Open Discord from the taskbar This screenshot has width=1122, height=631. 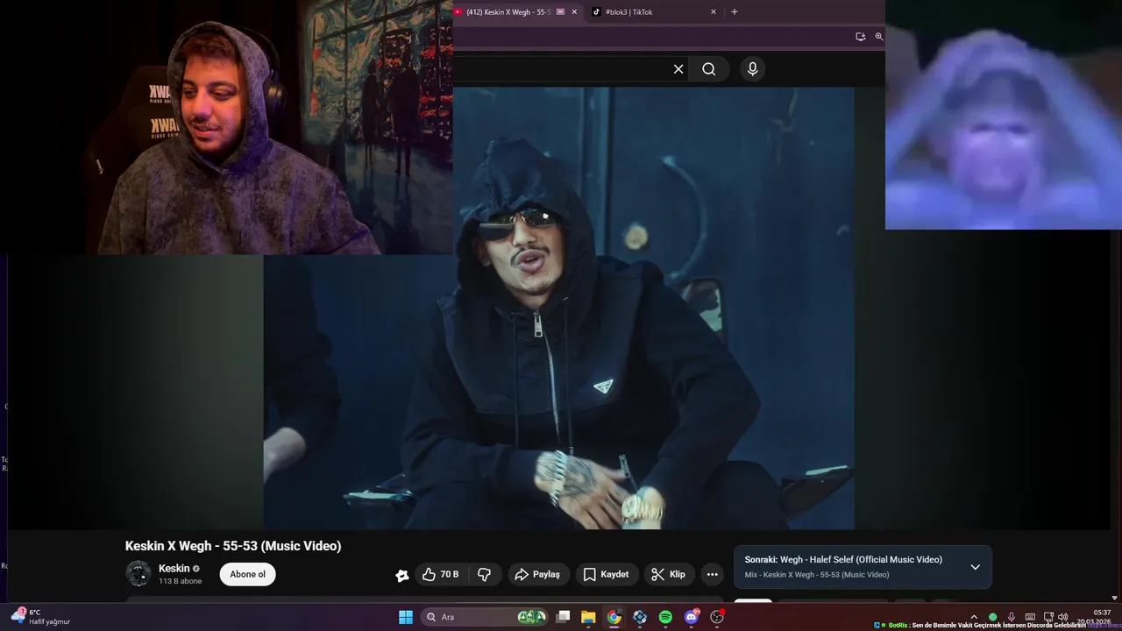tap(692, 617)
